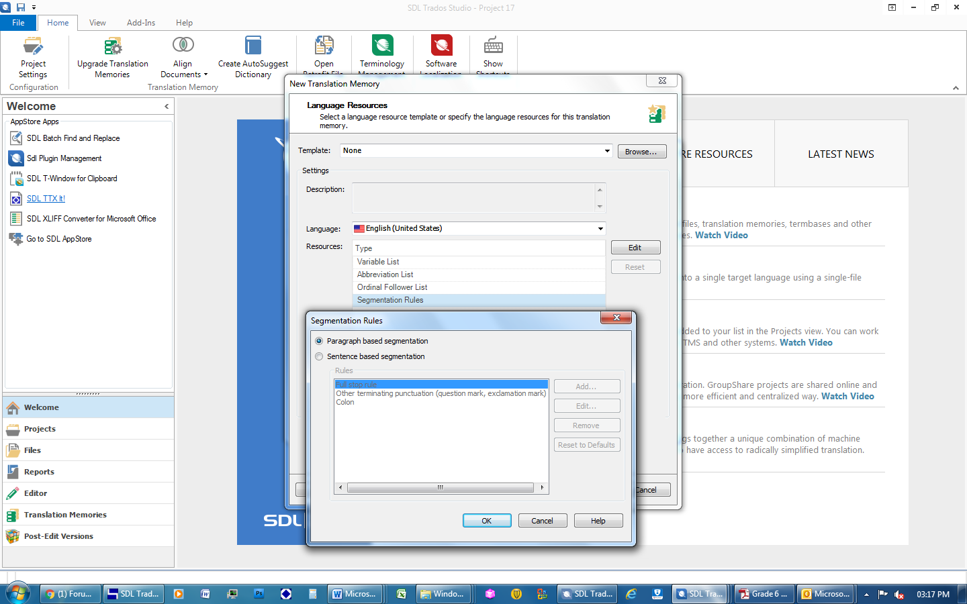
Task: Click the Software Localization ribbon icon
Action: pos(441,45)
